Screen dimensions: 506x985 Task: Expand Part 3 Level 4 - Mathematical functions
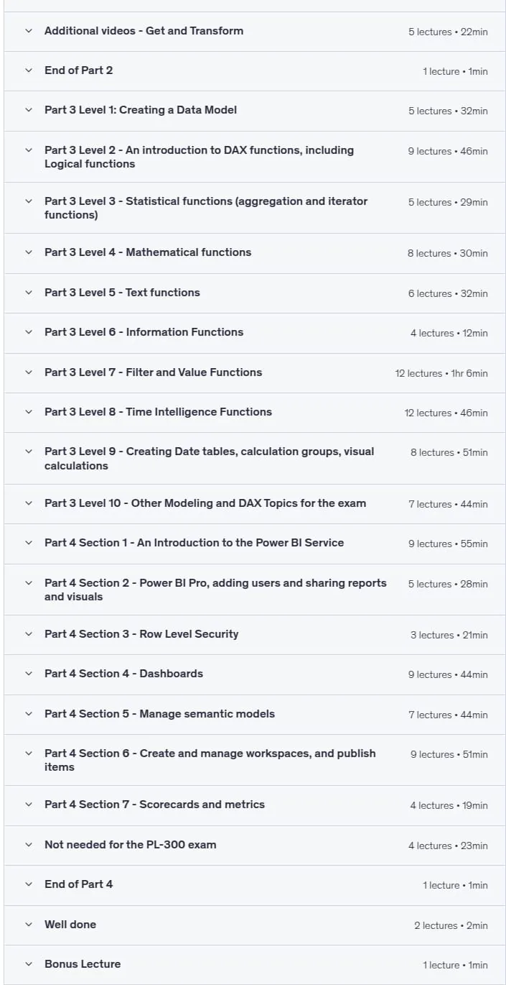pos(255,253)
